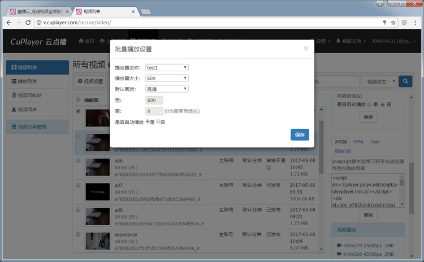Click the 宽 width input field
Viewport: 424px width, 262px height.
(x=154, y=100)
